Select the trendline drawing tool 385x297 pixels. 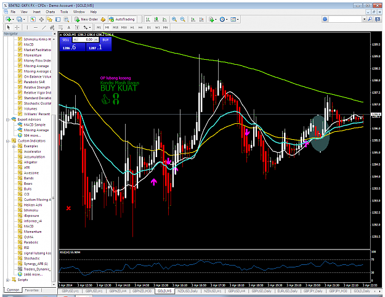44,27
